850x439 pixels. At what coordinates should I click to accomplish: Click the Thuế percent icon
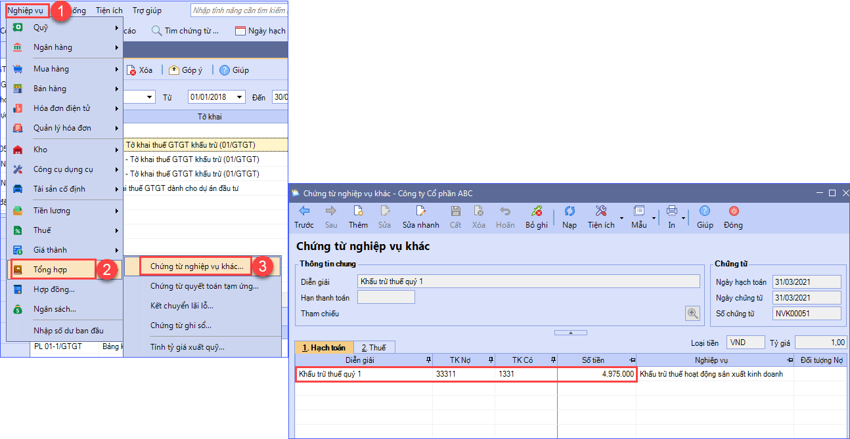18,230
